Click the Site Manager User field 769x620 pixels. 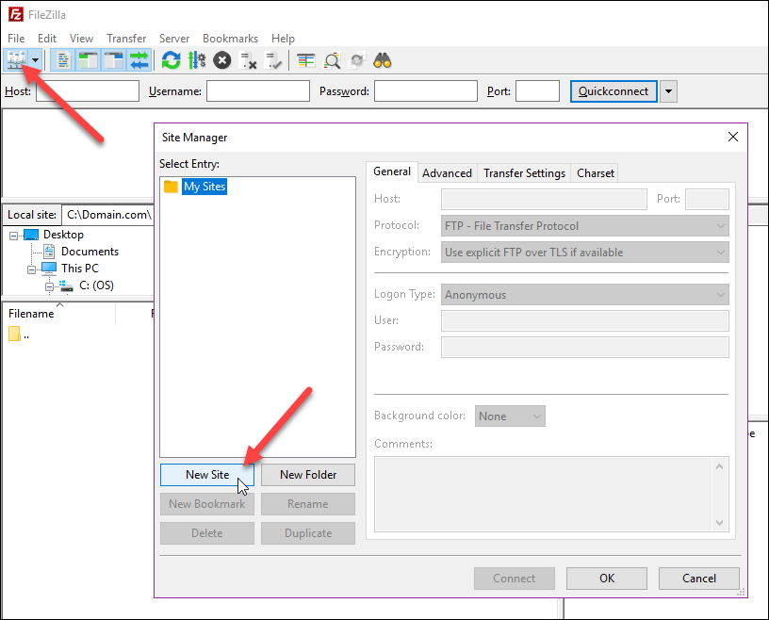584,320
